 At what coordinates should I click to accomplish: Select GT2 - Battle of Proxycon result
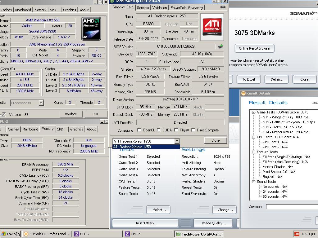289,122
